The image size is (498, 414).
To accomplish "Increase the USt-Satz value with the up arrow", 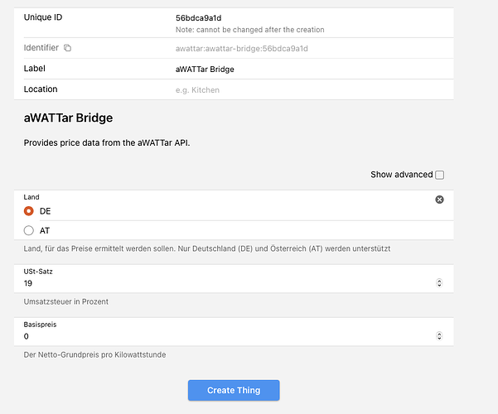I will pyautogui.click(x=439, y=281).
